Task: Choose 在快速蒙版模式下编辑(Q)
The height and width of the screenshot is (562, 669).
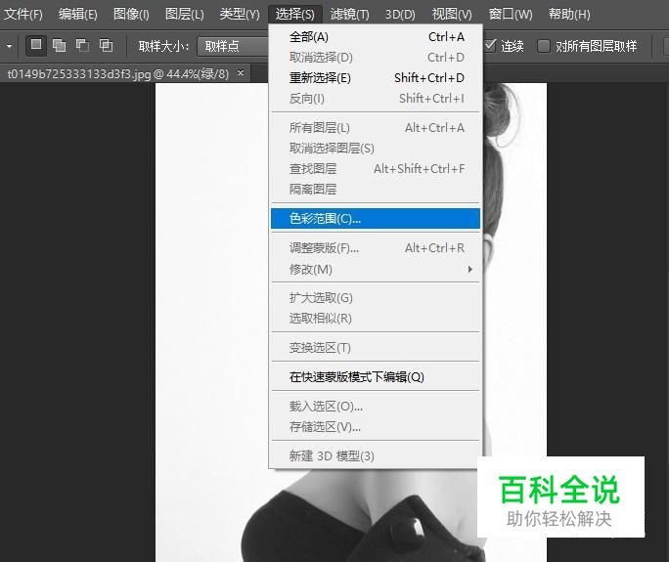Action: click(x=376, y=377)
